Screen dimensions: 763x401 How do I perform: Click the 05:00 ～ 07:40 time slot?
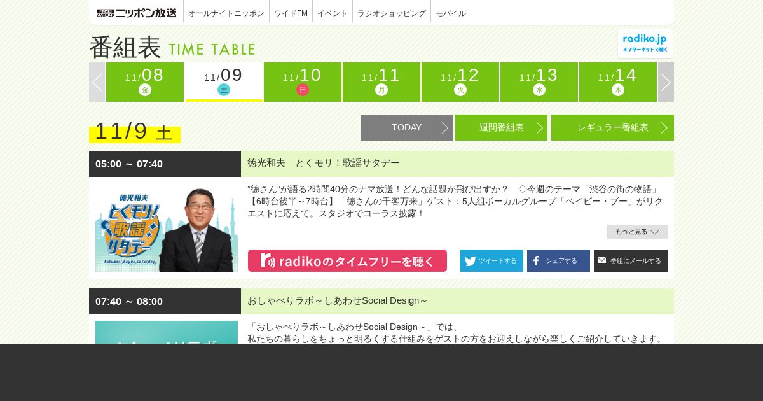tap(129, 164)
